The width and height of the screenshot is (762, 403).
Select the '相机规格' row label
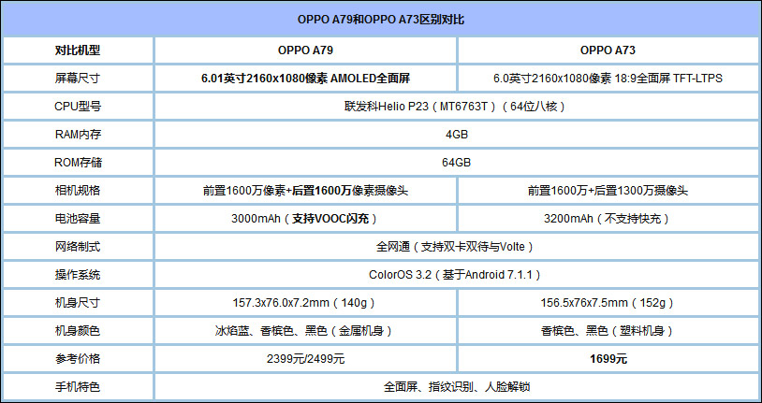tap(78, 191)
